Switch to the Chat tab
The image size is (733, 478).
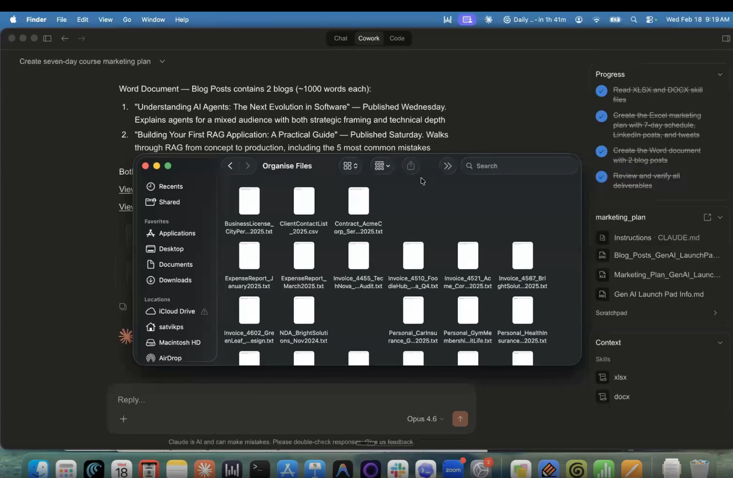340,39
